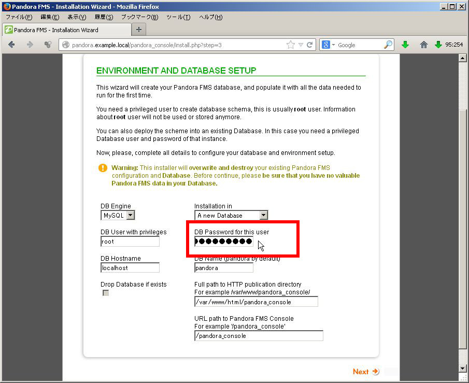Click the site identity globe icon
The image size is (469, 383).
(66, 45)
